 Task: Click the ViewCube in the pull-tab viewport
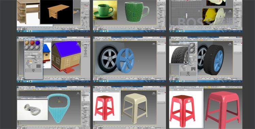tap(78, 93)
